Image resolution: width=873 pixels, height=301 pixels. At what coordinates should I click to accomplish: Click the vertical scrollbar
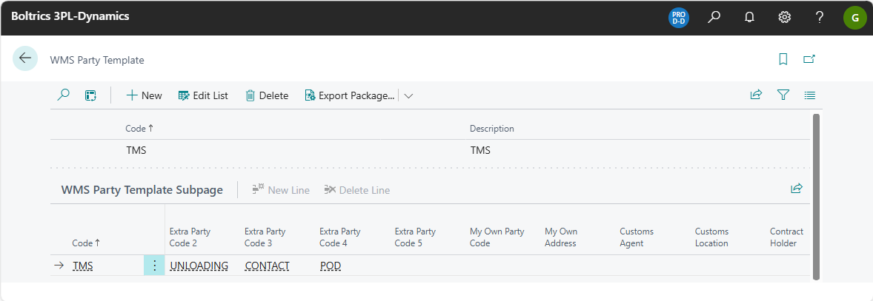point(816,196)
